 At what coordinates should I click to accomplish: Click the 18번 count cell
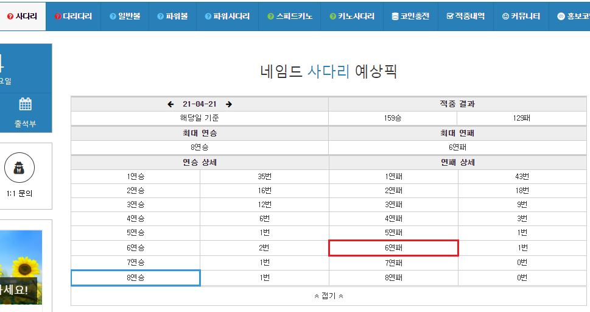522,191
